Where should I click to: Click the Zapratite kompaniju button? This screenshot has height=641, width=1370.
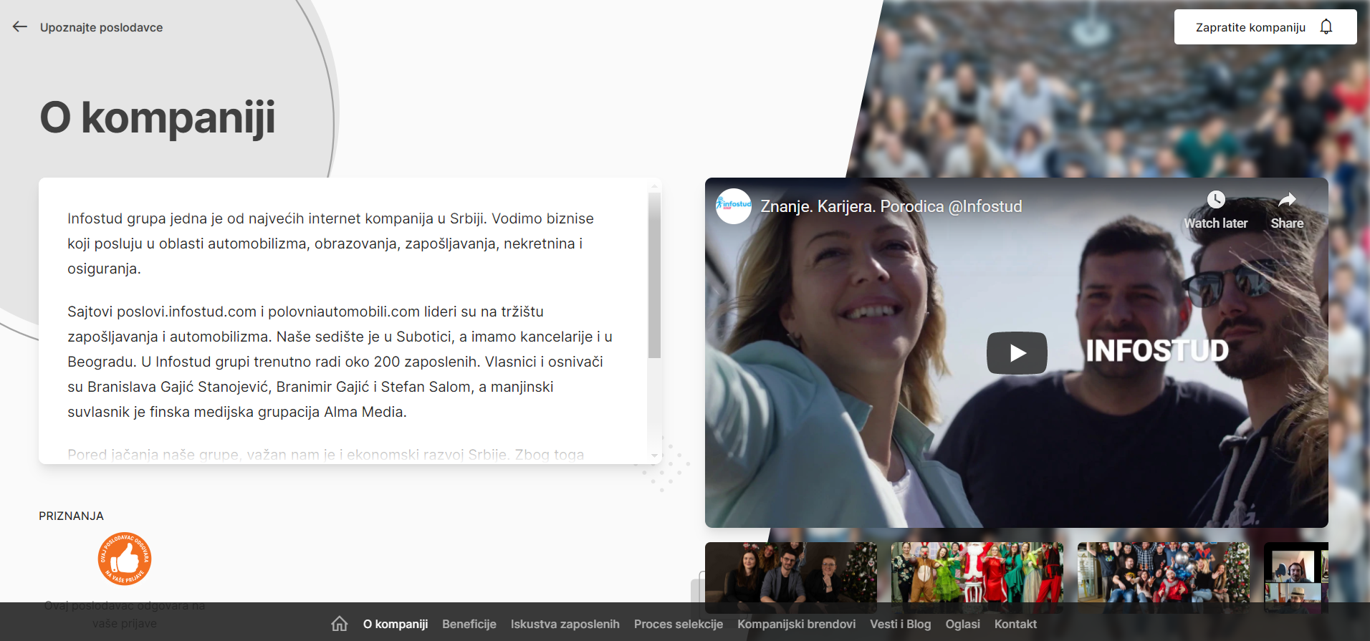pyautogui.click(x=1265, y=27)
